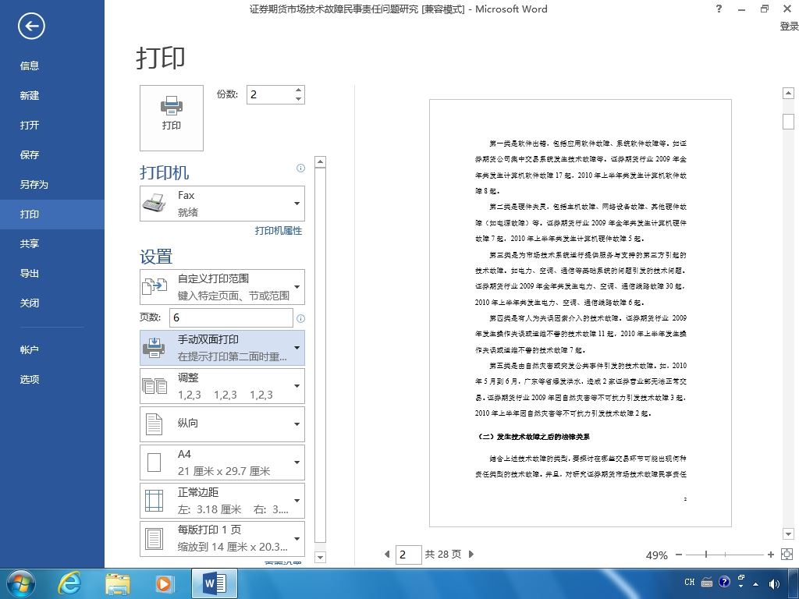
Task: Click the large Print button
Action: [171, 118]
